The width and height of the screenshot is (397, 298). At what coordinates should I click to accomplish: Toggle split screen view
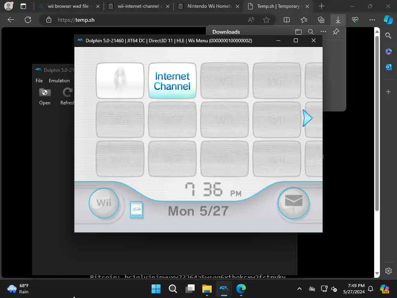[287, 20]
